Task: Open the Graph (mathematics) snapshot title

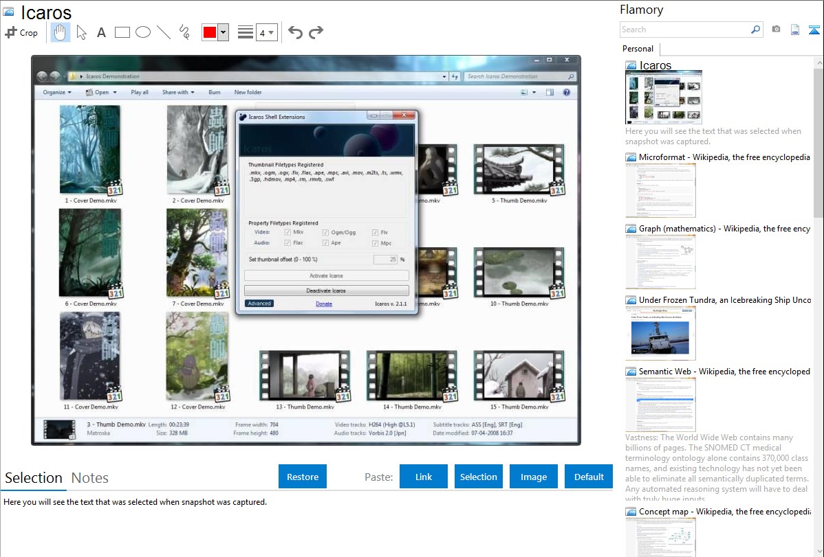Action: [724, 229]
